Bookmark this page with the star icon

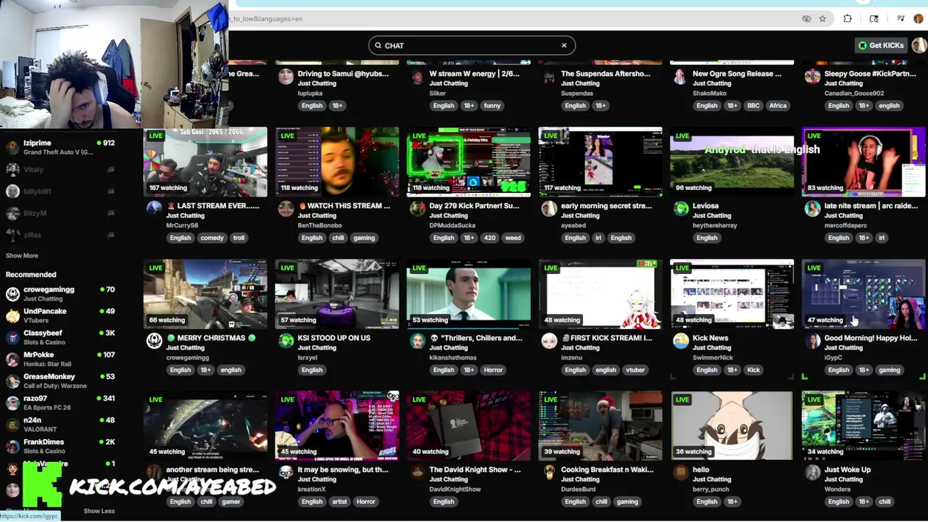point(822,19)
